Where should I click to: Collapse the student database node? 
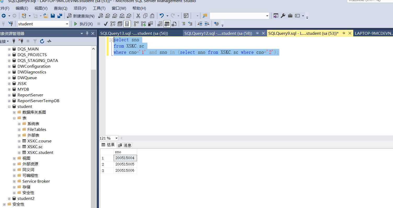click(x=9, y=106)
